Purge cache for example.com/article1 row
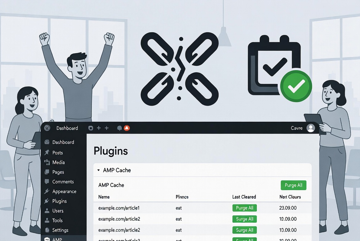The width and height of the screenshot is (360, 241). [244, 208]
